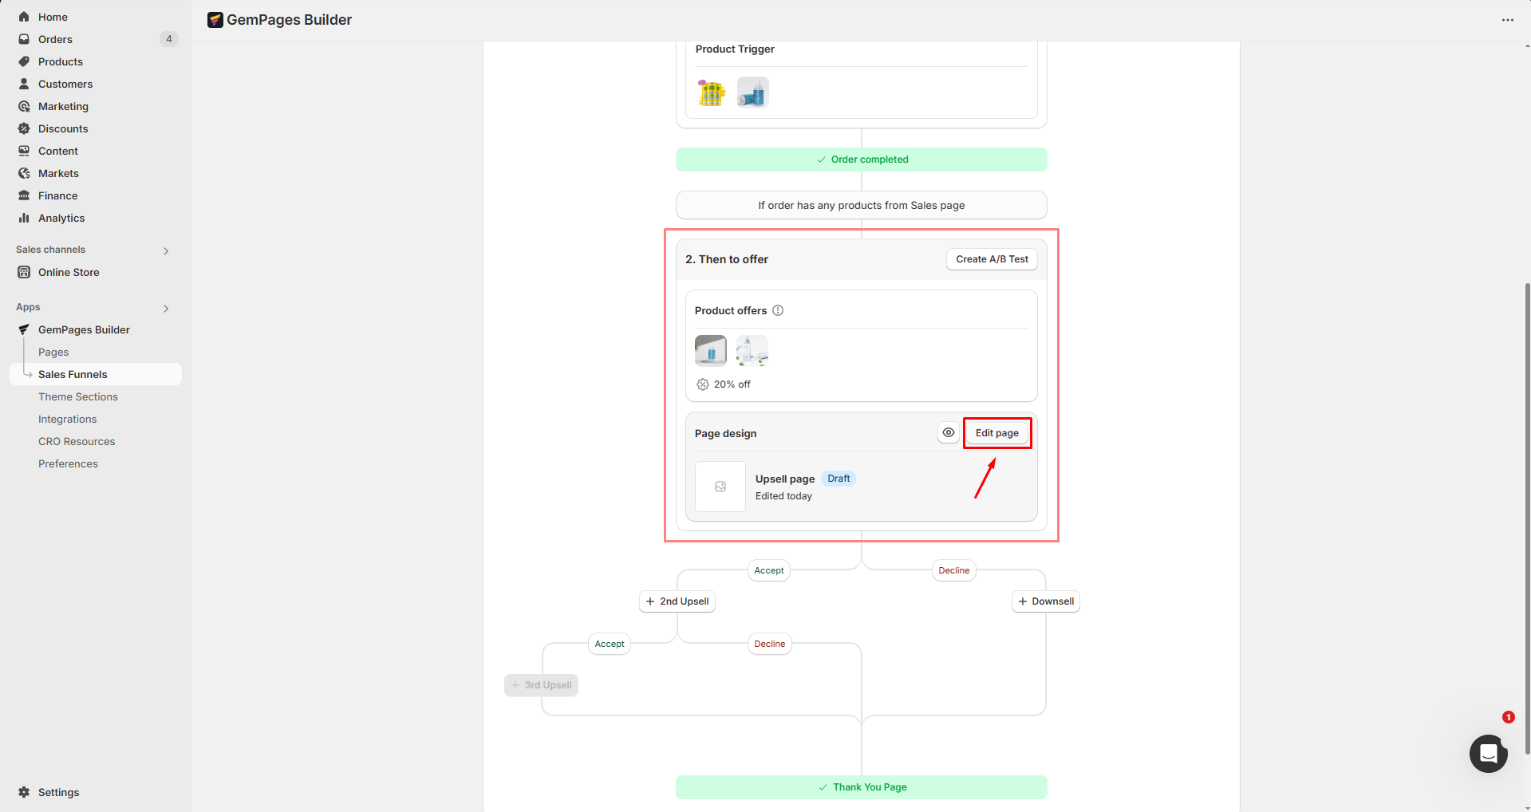Click the Thank You Page step
The image size is (1531, 812).
pos(862,787)
